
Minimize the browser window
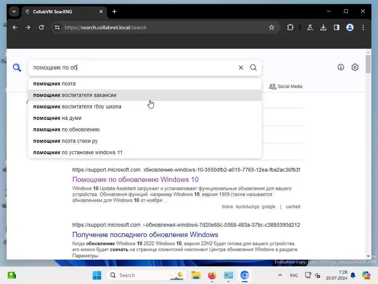[329, 11]
